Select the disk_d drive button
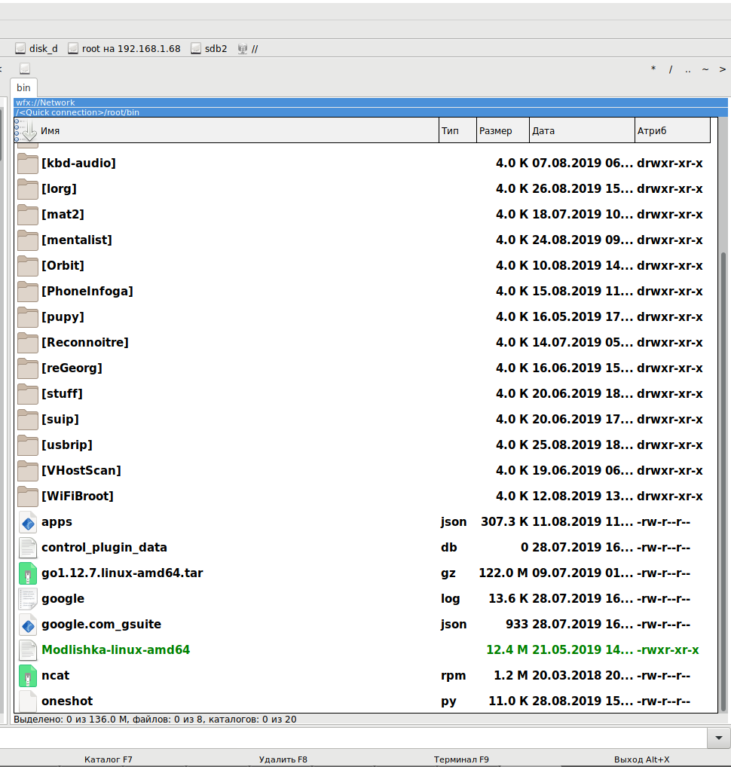Viewport: 731px width, 767px height. [x=36, y=48]
